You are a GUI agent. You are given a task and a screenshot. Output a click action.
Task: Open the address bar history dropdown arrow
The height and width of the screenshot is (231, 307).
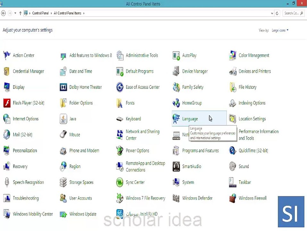pos(272,13)
